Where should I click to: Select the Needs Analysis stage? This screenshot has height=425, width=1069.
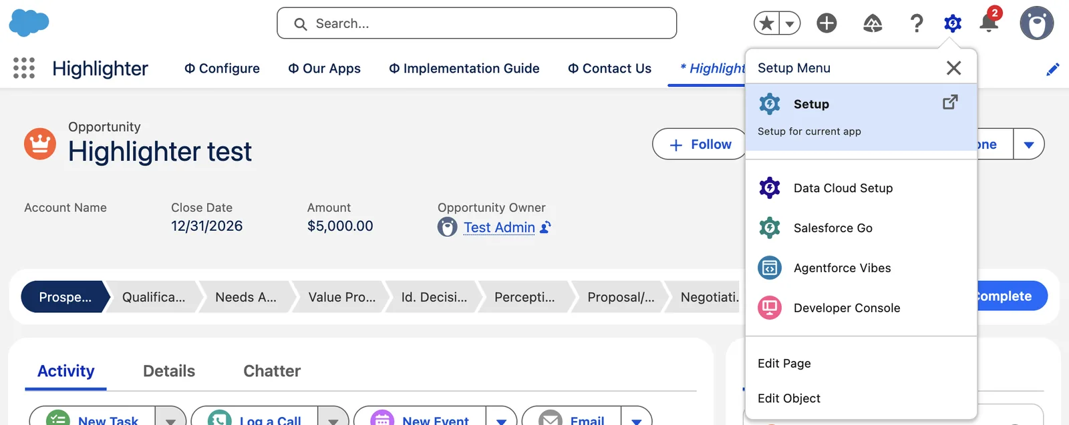[246, 297]
